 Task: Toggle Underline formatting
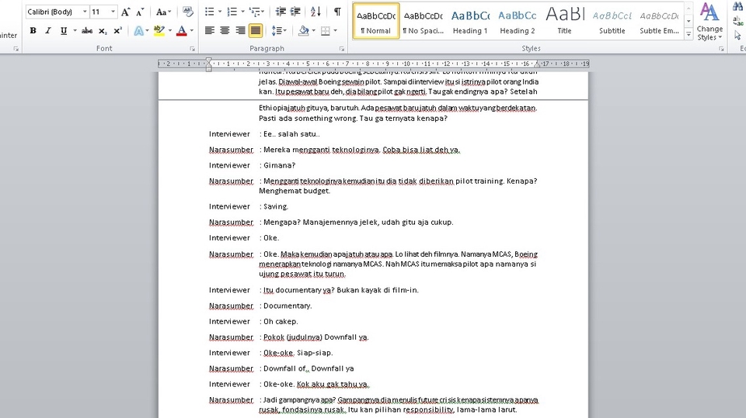click(63, 31)
